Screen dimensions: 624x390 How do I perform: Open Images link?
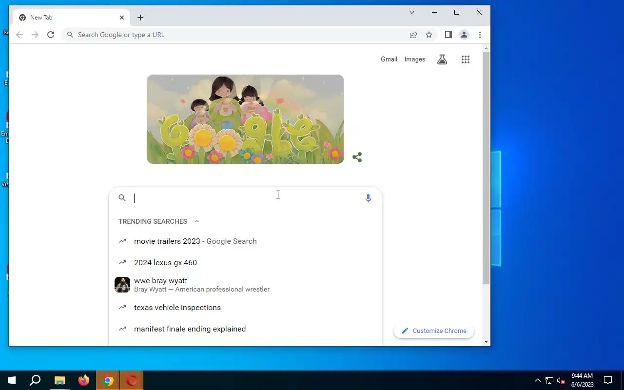click(x=415, y=59)
